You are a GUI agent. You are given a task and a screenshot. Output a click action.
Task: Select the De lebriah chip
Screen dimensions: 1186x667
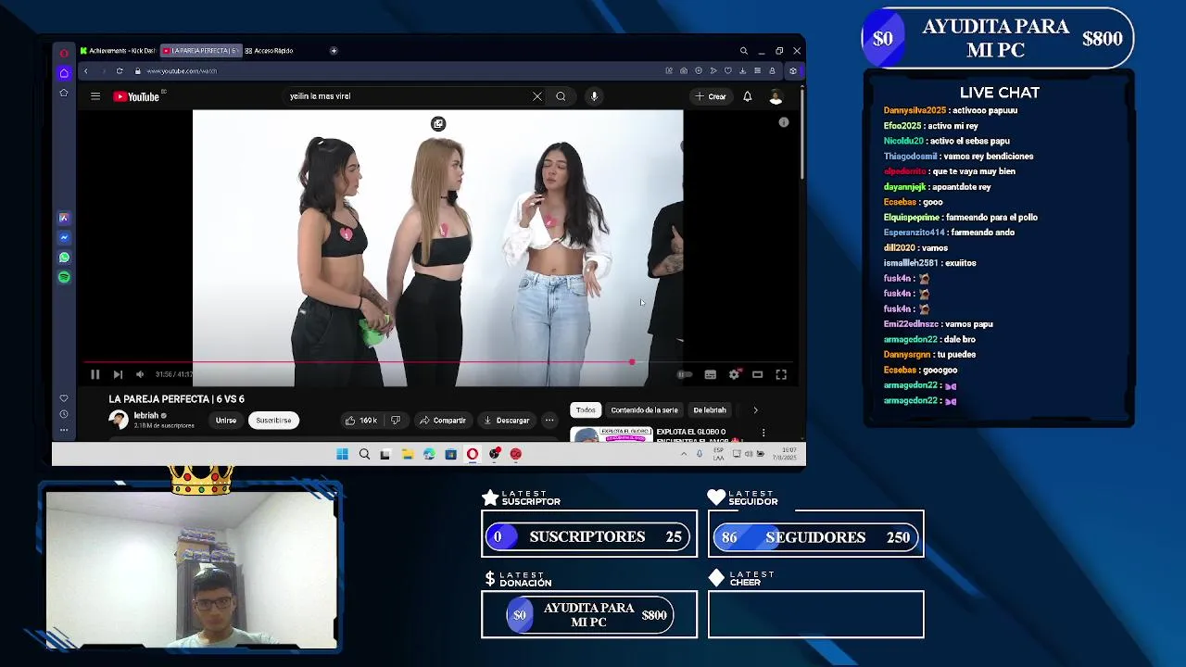(710, 409)
